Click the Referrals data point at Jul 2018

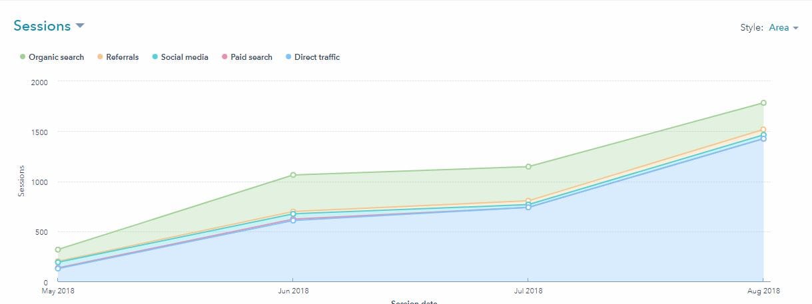pyautogui.click(x=528, y=201)
